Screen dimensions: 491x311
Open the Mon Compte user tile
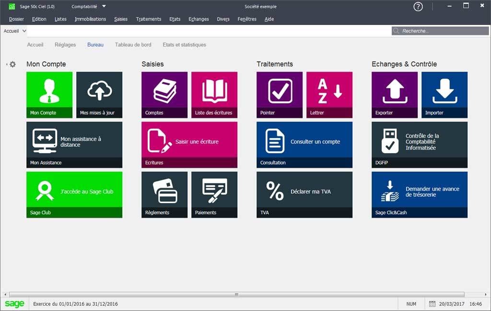(49, 95)
